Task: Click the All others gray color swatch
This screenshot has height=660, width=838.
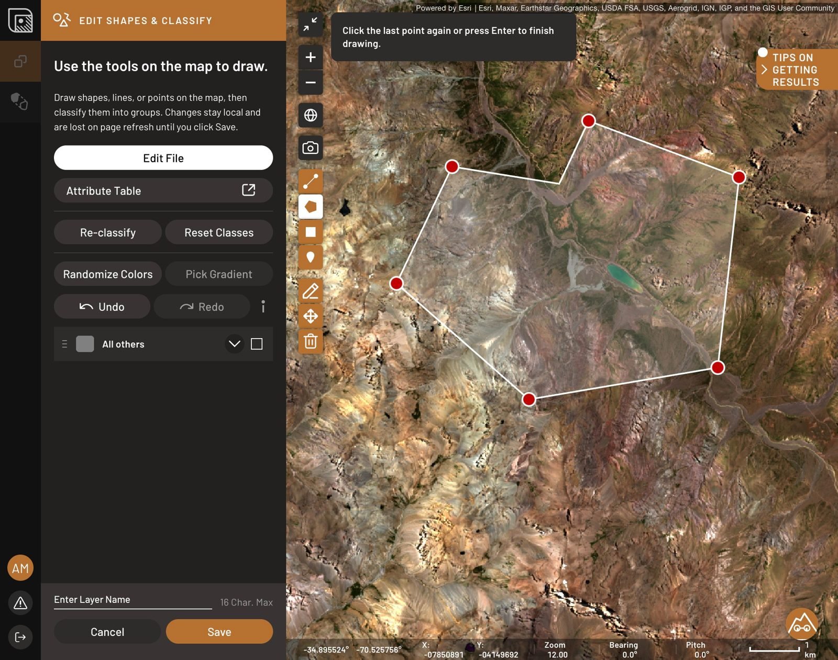Action: pyautogui.click(x=85, y=344)
